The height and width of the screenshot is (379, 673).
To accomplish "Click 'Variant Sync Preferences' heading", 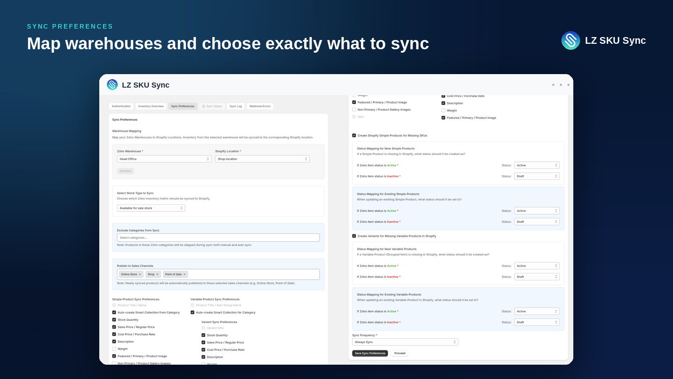I will tap(219, 322).
